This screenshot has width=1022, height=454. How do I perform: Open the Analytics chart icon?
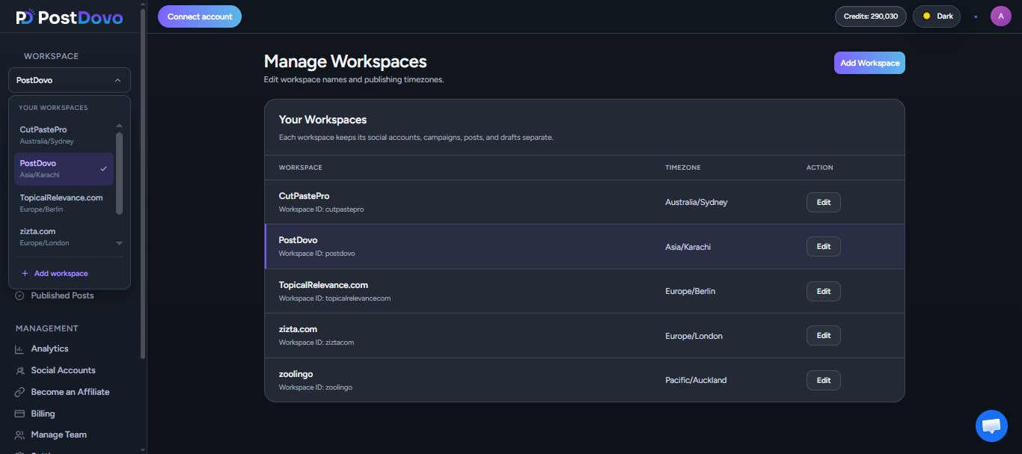19,349
